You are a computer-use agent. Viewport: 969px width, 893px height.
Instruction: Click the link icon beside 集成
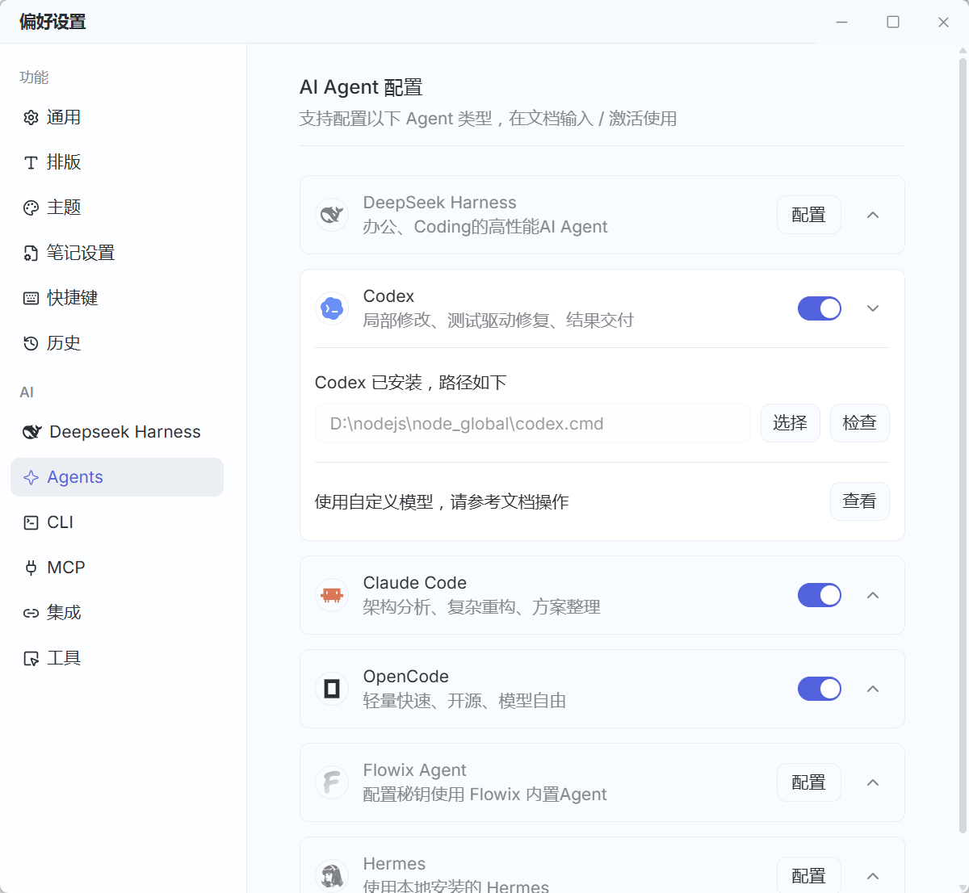tap(31, 613)
